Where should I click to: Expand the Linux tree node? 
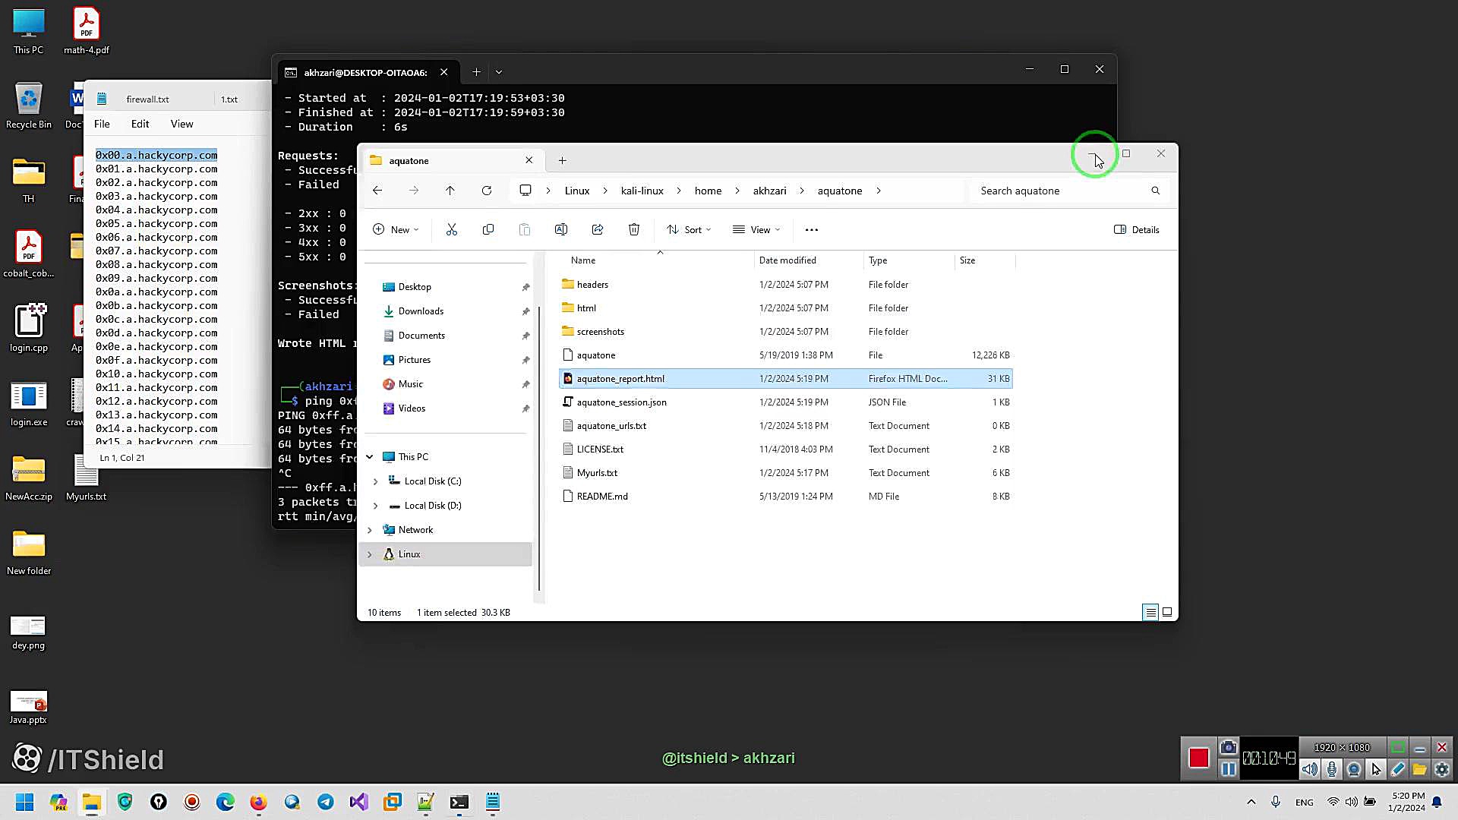coord(370,554)
